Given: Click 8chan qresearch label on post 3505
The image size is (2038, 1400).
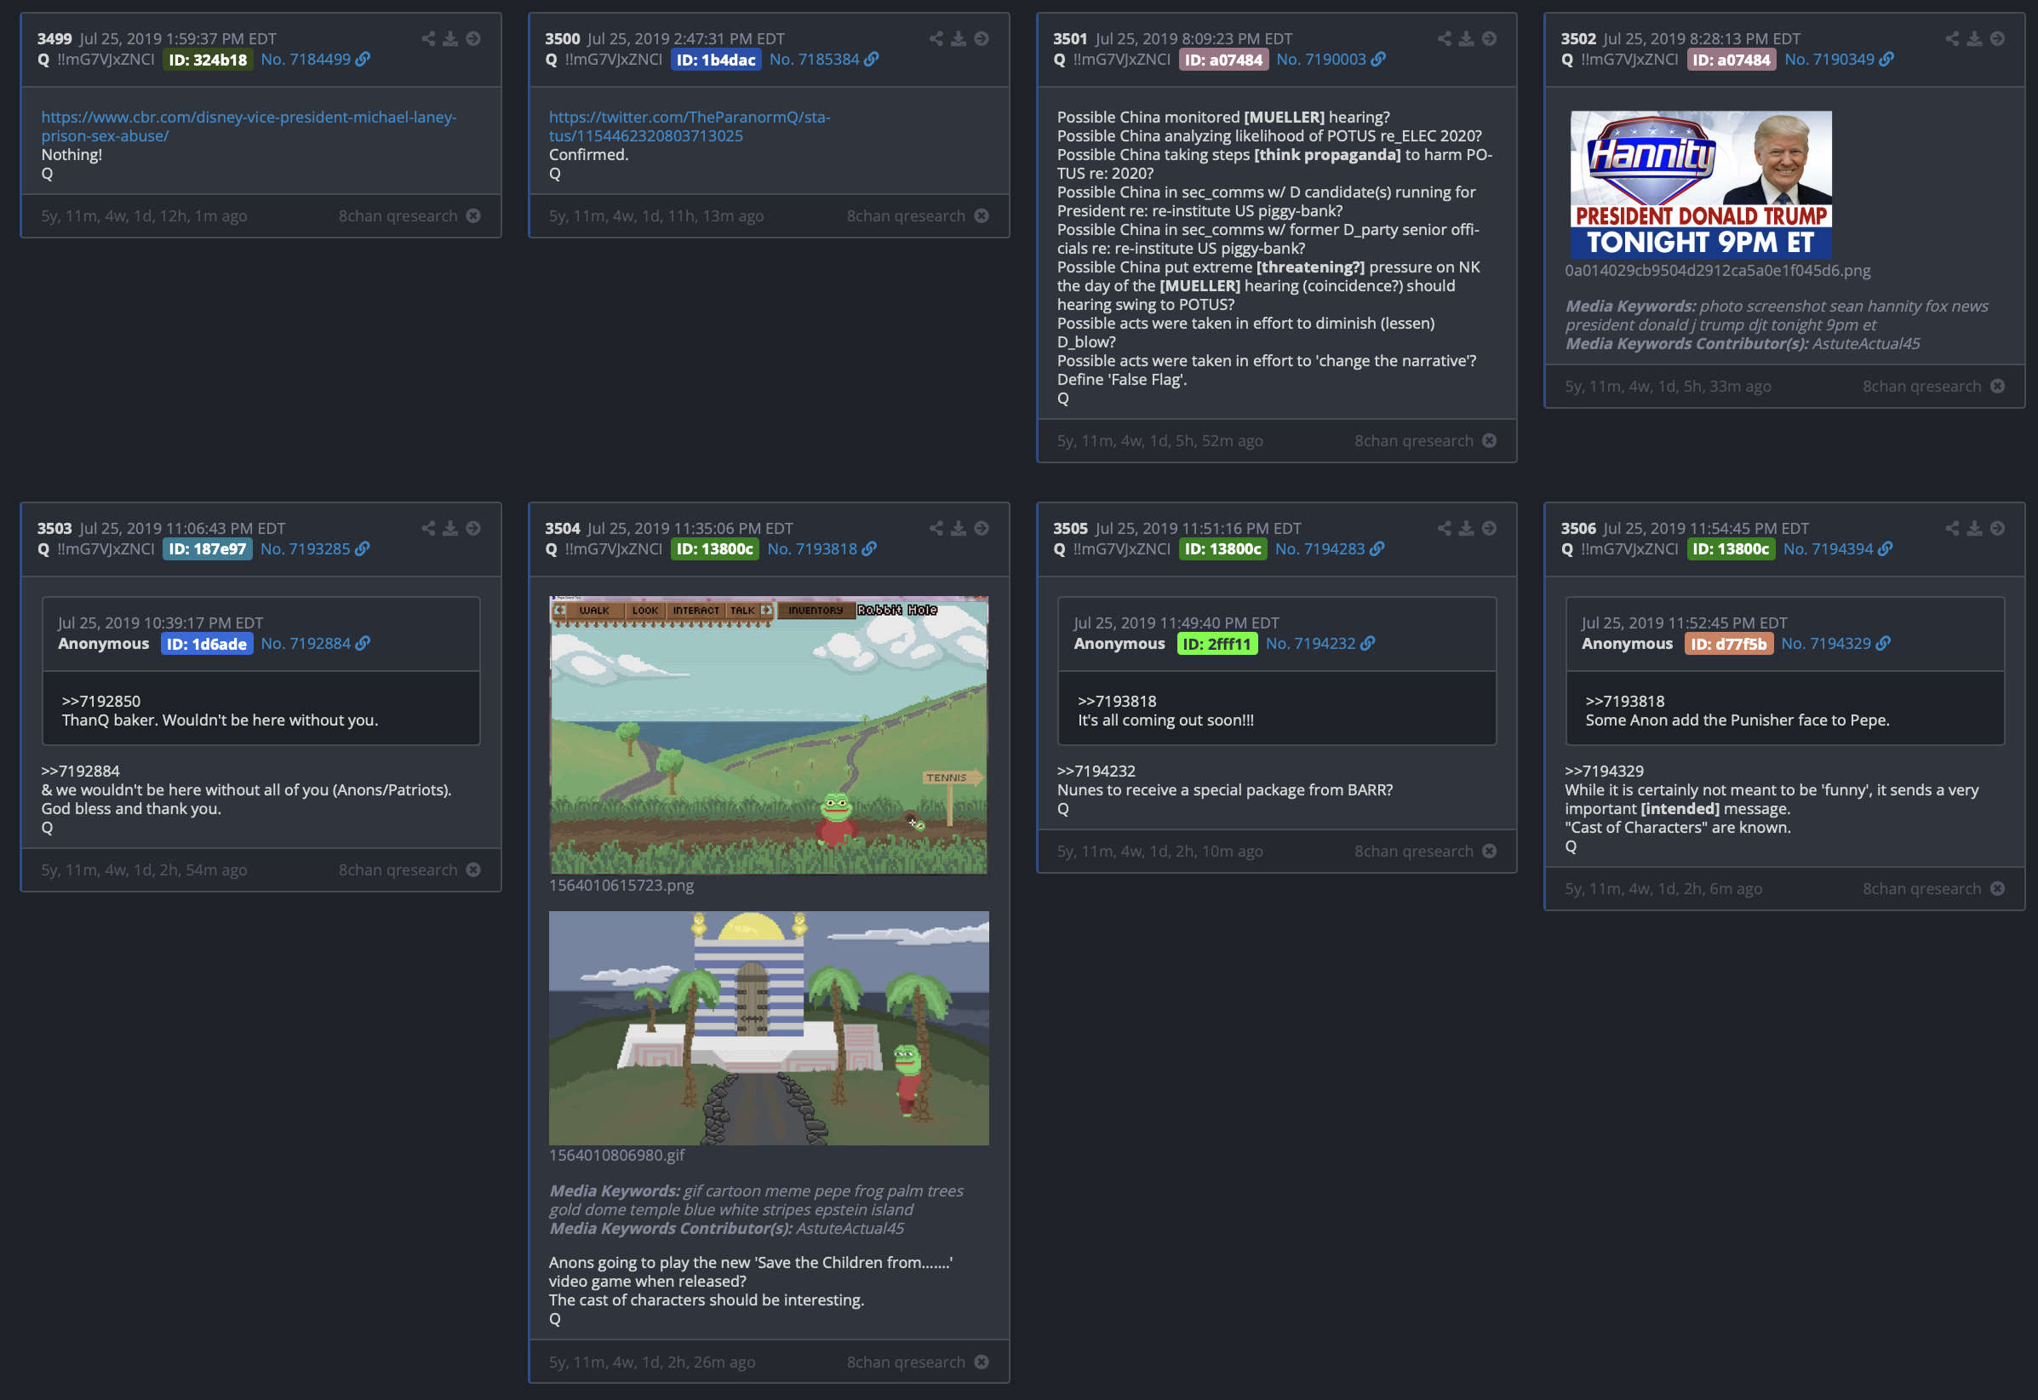Looking at the screenshot, I should [x=1414, y=852].
